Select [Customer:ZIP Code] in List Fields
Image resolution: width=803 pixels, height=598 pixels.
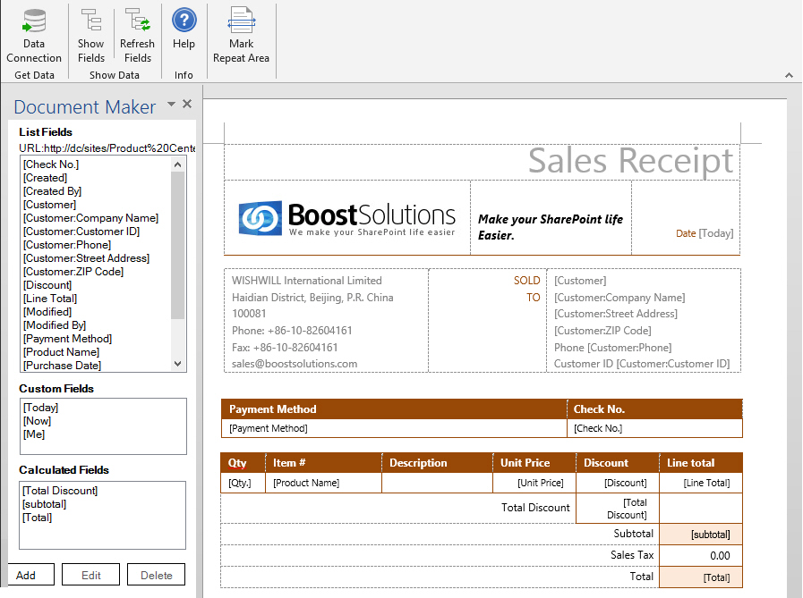click(73, 272)
